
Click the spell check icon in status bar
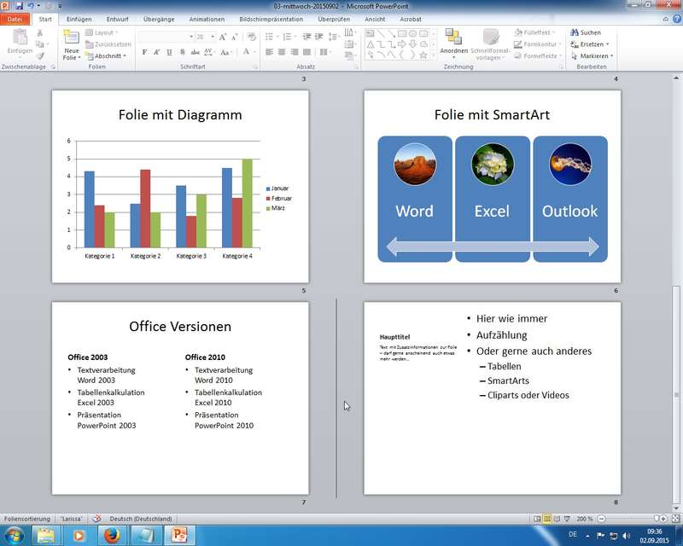96,519
